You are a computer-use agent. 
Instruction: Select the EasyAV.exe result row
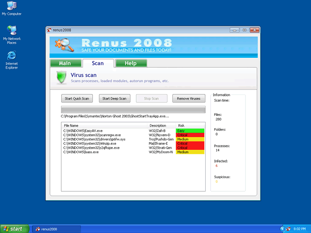tap(83, 131)
